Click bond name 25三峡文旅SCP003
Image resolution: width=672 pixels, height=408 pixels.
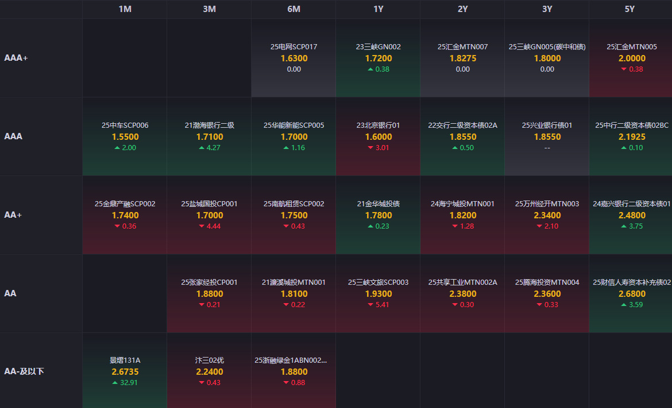pyautogui.click(x=379, y=283)
